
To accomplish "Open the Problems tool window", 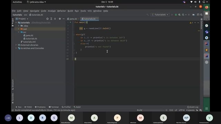I will 40,107.
